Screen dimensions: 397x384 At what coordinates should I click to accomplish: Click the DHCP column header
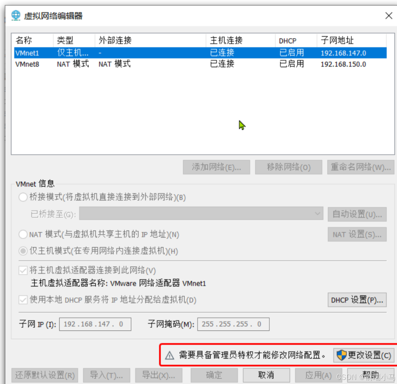tap(296, 40)
